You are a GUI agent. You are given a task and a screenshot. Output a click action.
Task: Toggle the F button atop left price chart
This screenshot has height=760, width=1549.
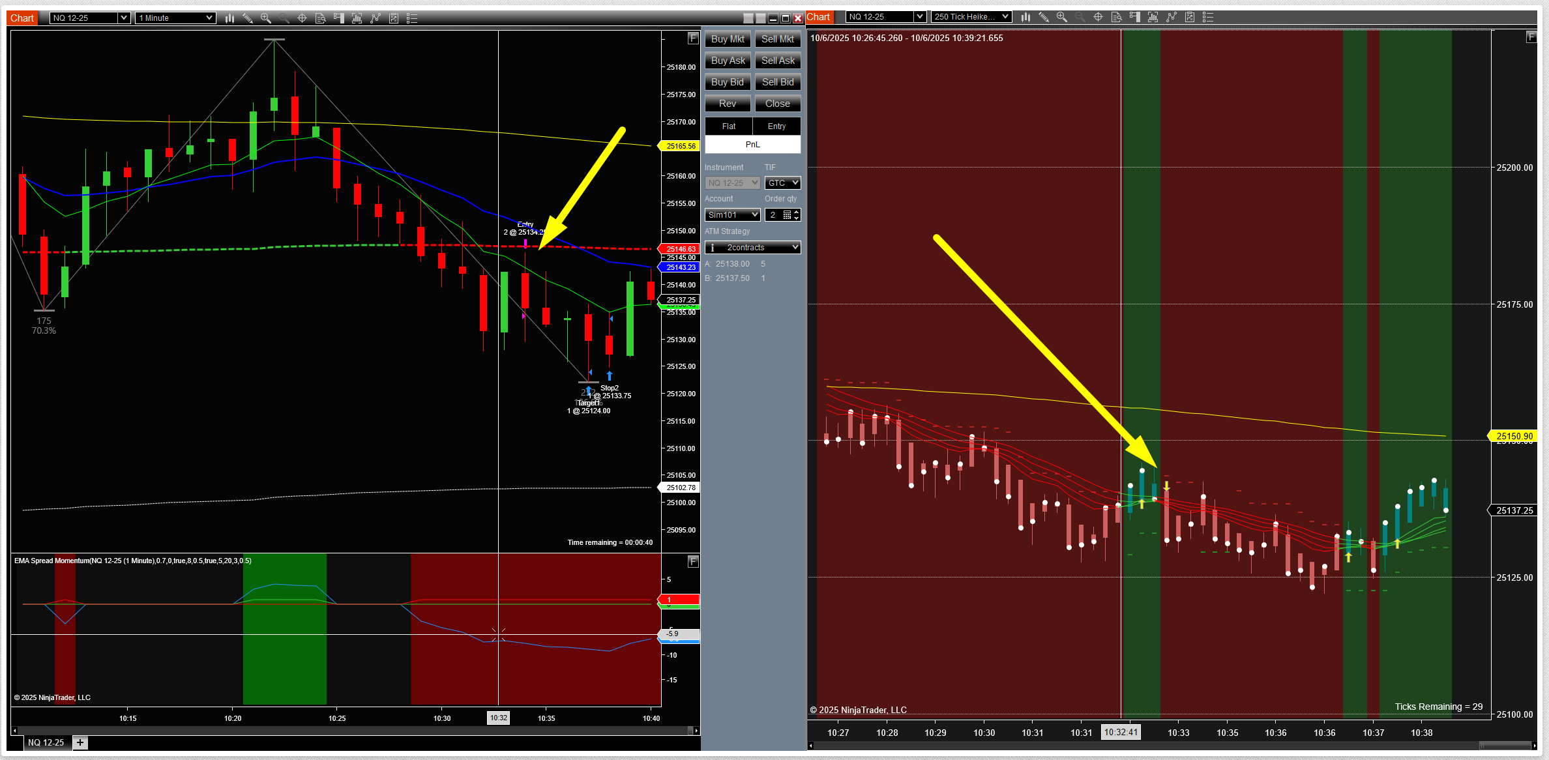(x=693, y=38)
